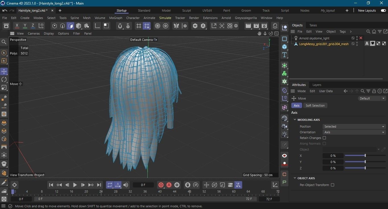
Task: Click the X axis lock icon
Action: 17,26
